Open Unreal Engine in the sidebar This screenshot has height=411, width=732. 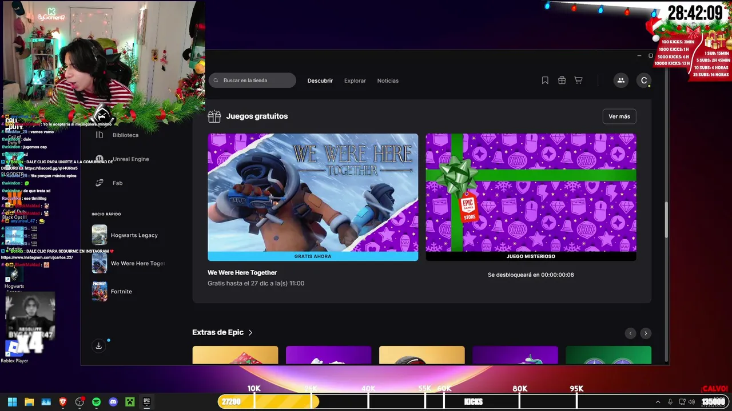point(130,159)
